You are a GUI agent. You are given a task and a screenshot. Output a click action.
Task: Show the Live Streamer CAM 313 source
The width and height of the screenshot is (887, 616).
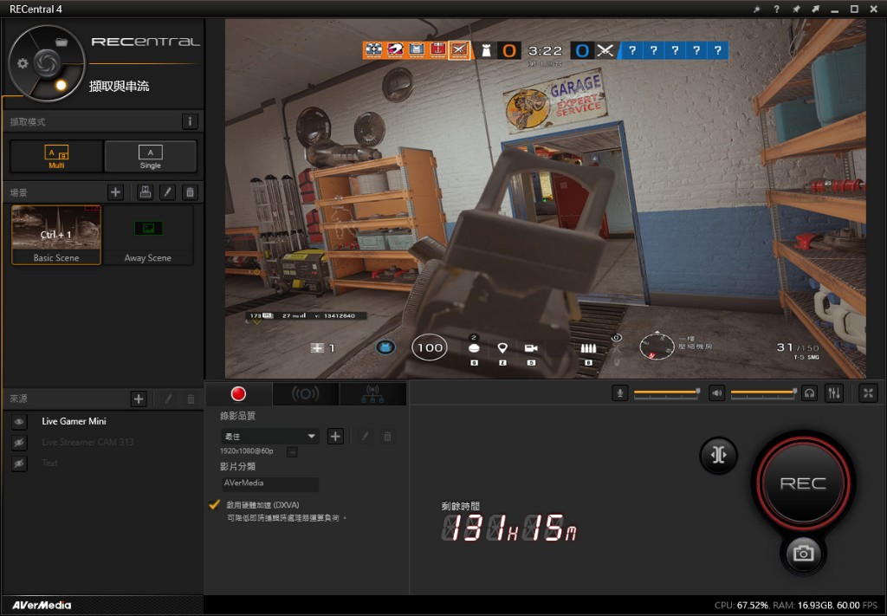pos(19,443)
